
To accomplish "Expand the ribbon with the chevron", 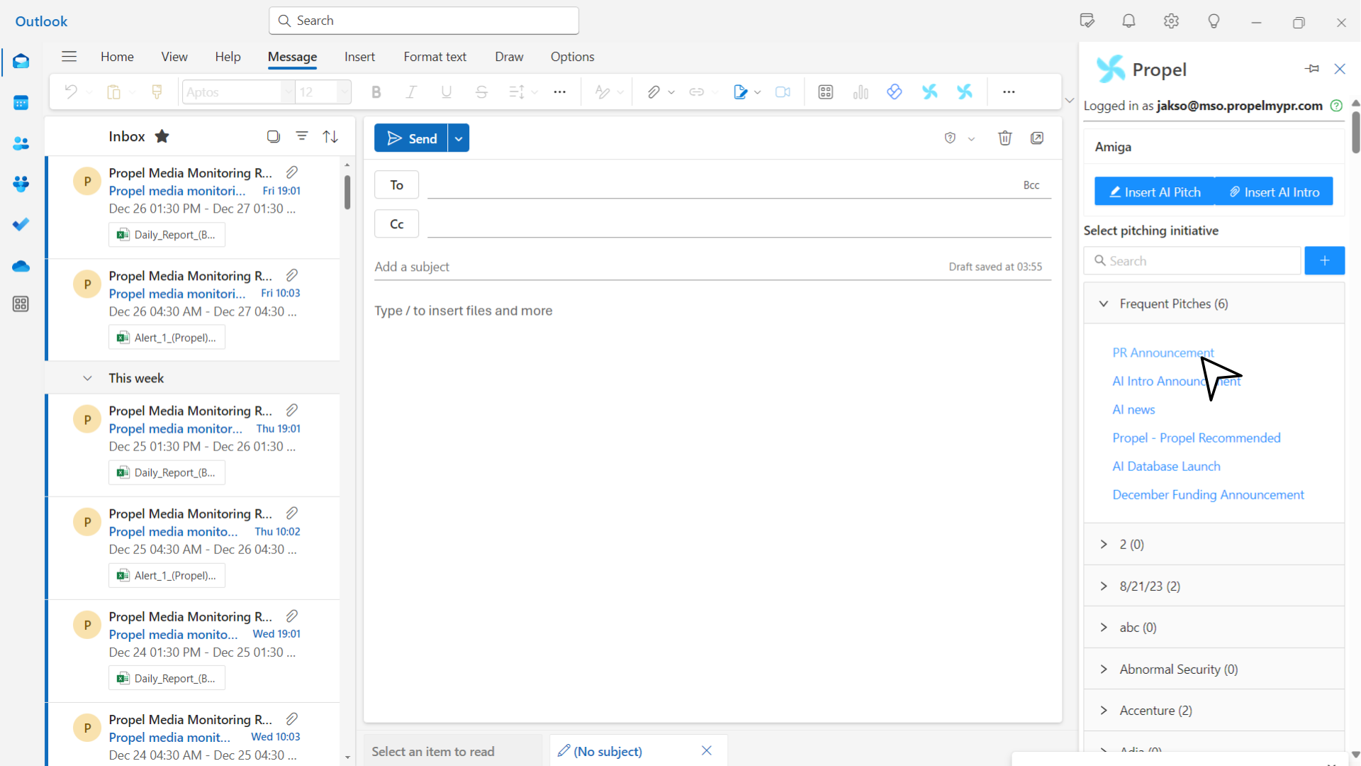I will 1070,101.
